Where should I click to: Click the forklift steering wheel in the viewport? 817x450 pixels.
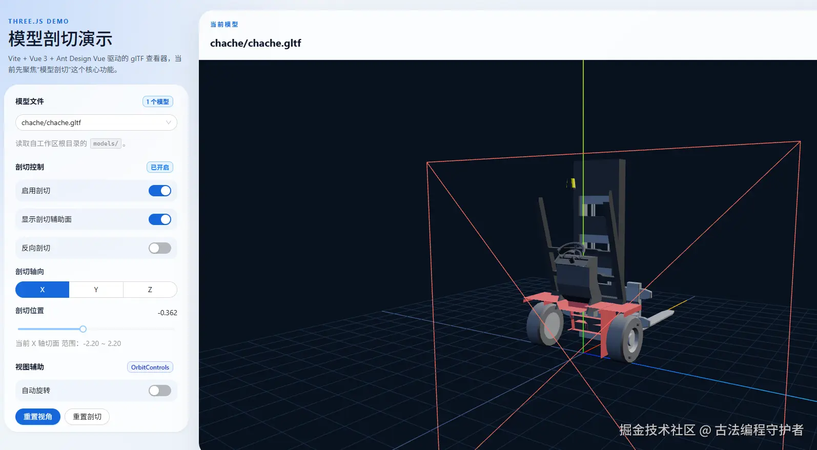click(x=570, y=250)
